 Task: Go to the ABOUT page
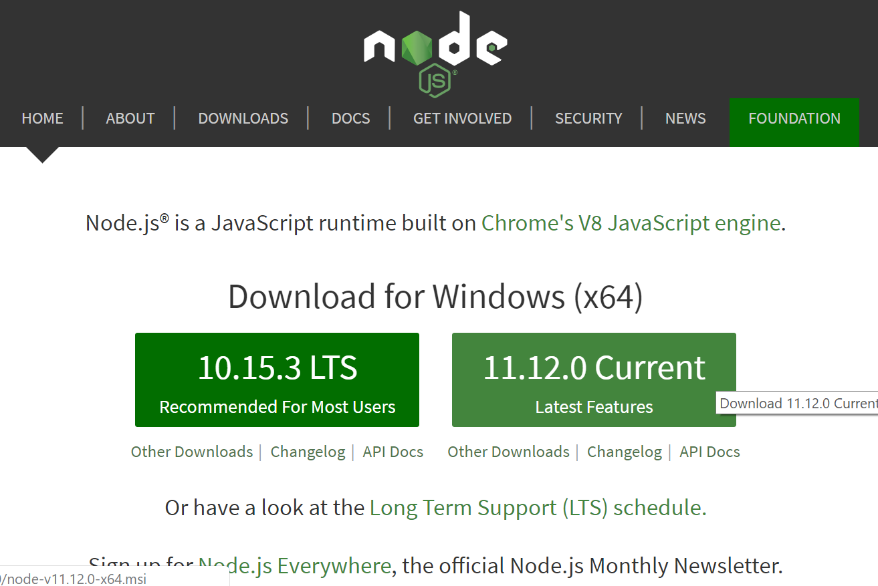tap(130, 119)
